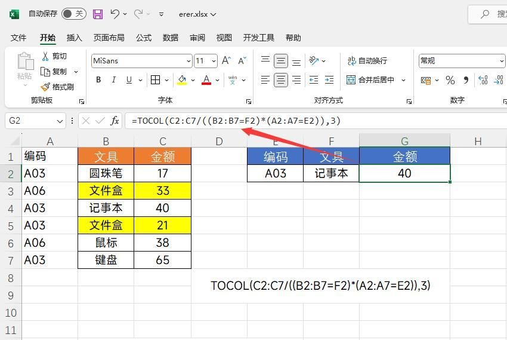Align text right
This screenshot has width=507, height=340.
pos(296,80)
